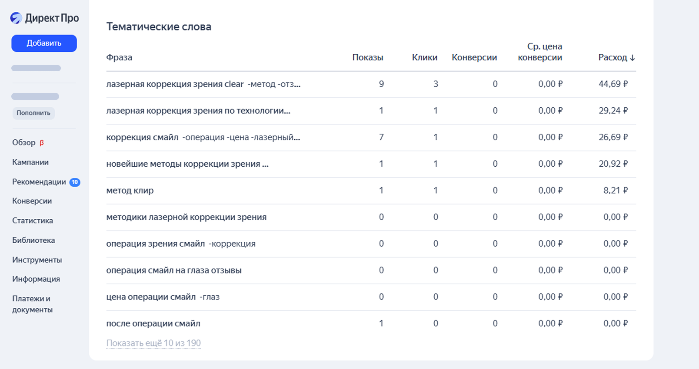
Task: Click impressions value 9 in first row
Action: [381, 84]
